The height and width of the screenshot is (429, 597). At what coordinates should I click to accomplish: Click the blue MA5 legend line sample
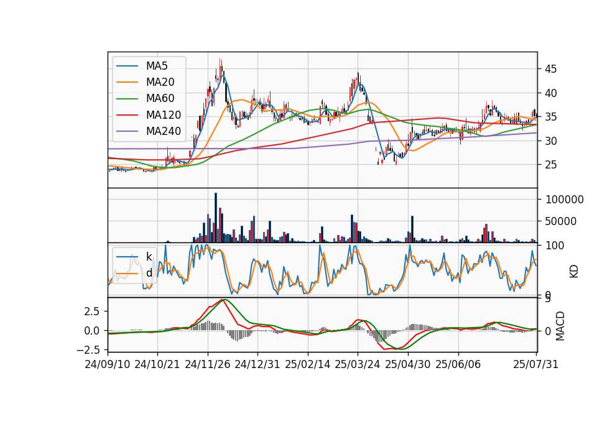(127, 66)
